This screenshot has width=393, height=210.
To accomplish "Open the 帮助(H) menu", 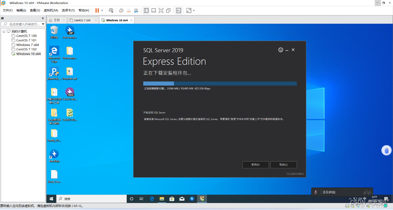I will (84, 10).
